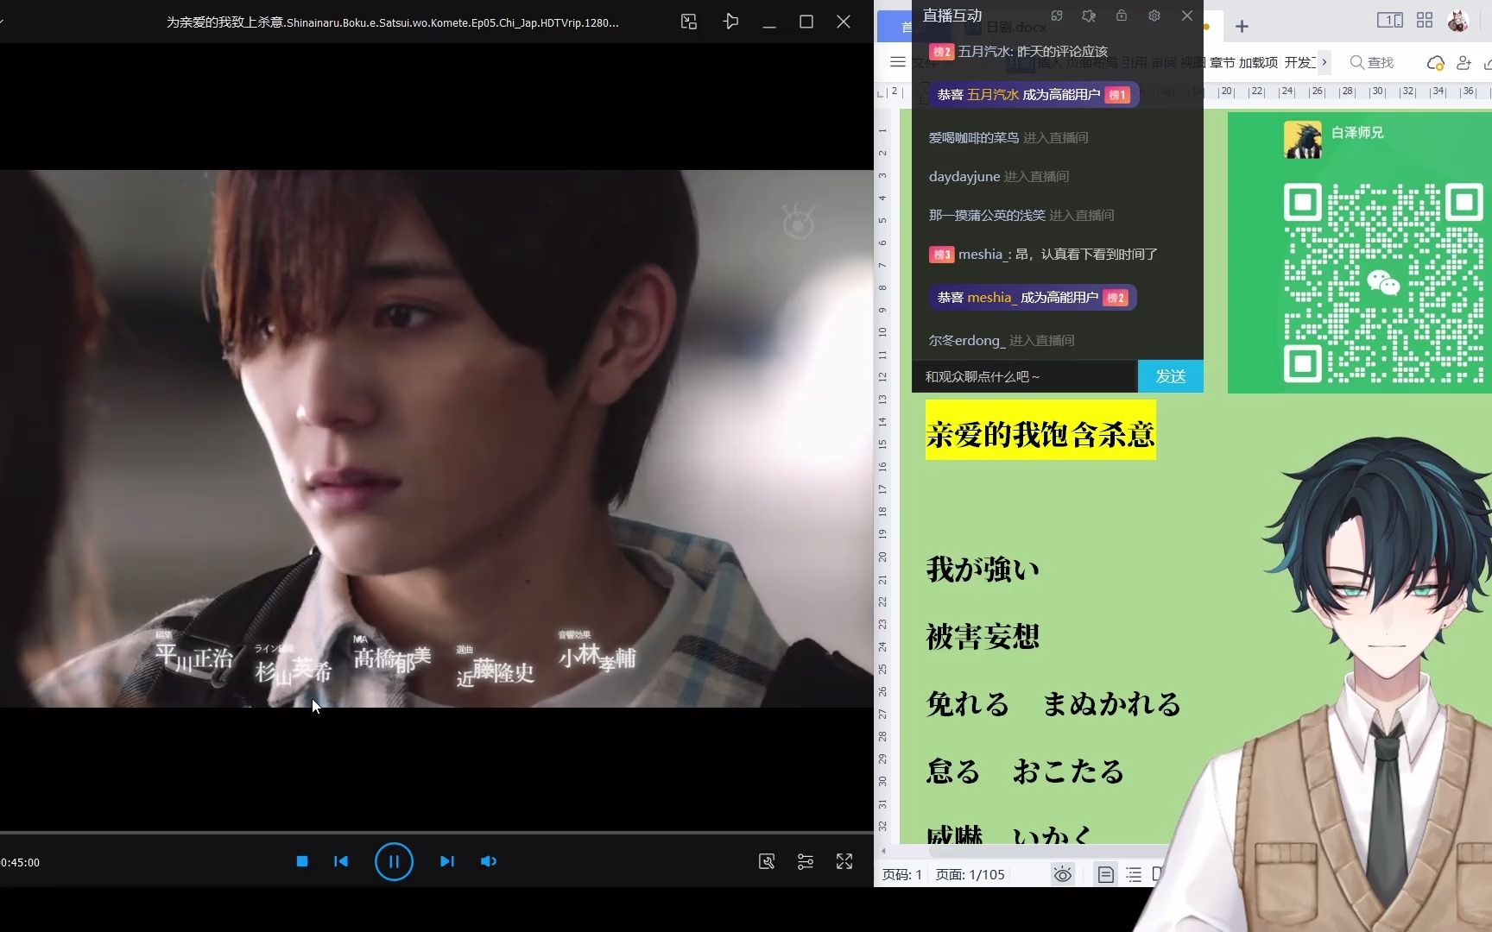
Task: Switch to outline view in WPS status bar
Action: tap(1134, 875)
